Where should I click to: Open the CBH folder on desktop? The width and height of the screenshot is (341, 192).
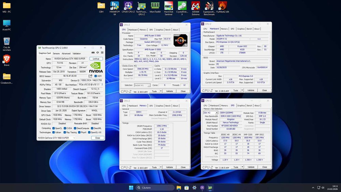point(101,7)
